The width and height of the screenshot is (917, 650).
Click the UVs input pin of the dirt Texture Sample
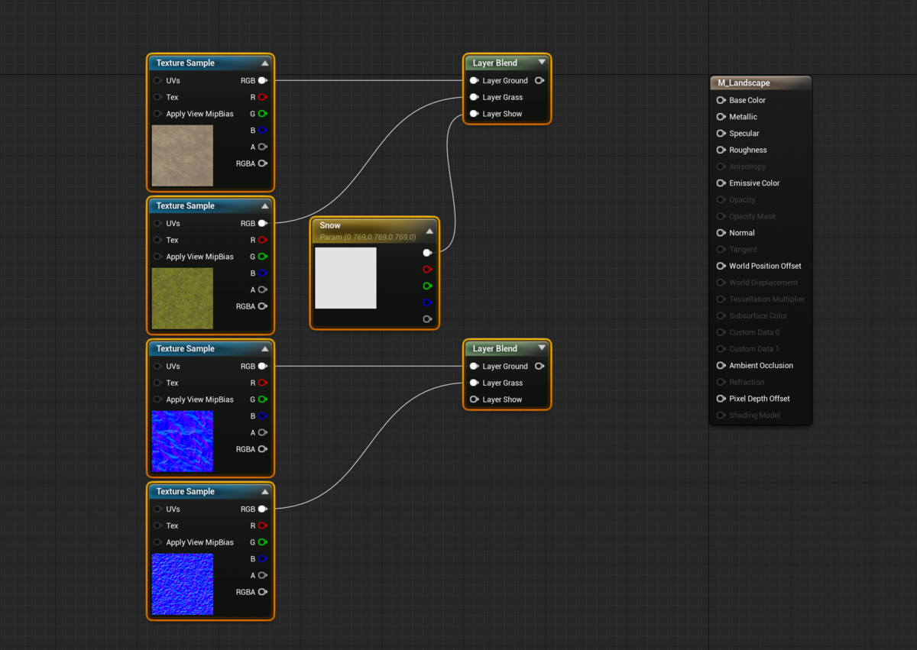157,80
